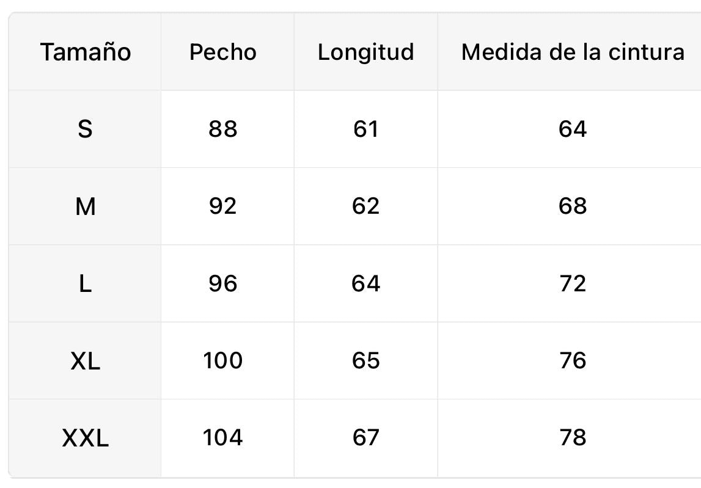Screen dimensions: 701x488
Task: Click the Medida de la cintura header
Action: click(573, 53)
